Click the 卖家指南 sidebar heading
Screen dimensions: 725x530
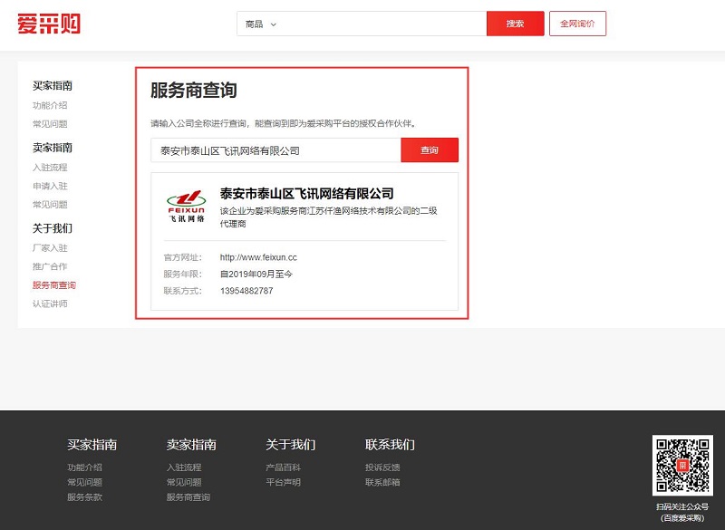53,148
